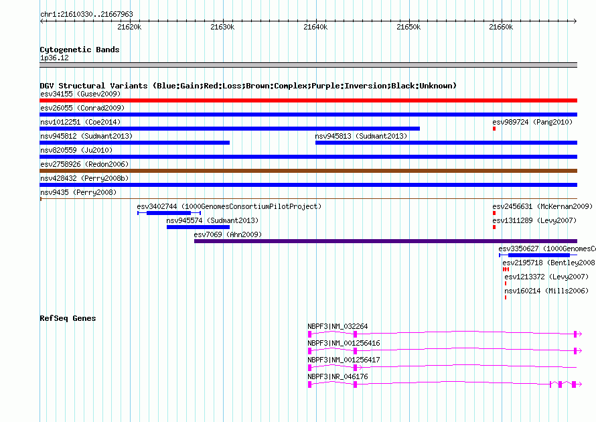Click the NBPF3|NM_001256417 transcript label
The image size is (596, 422).
pyautogui.click(x=344, y=360)
